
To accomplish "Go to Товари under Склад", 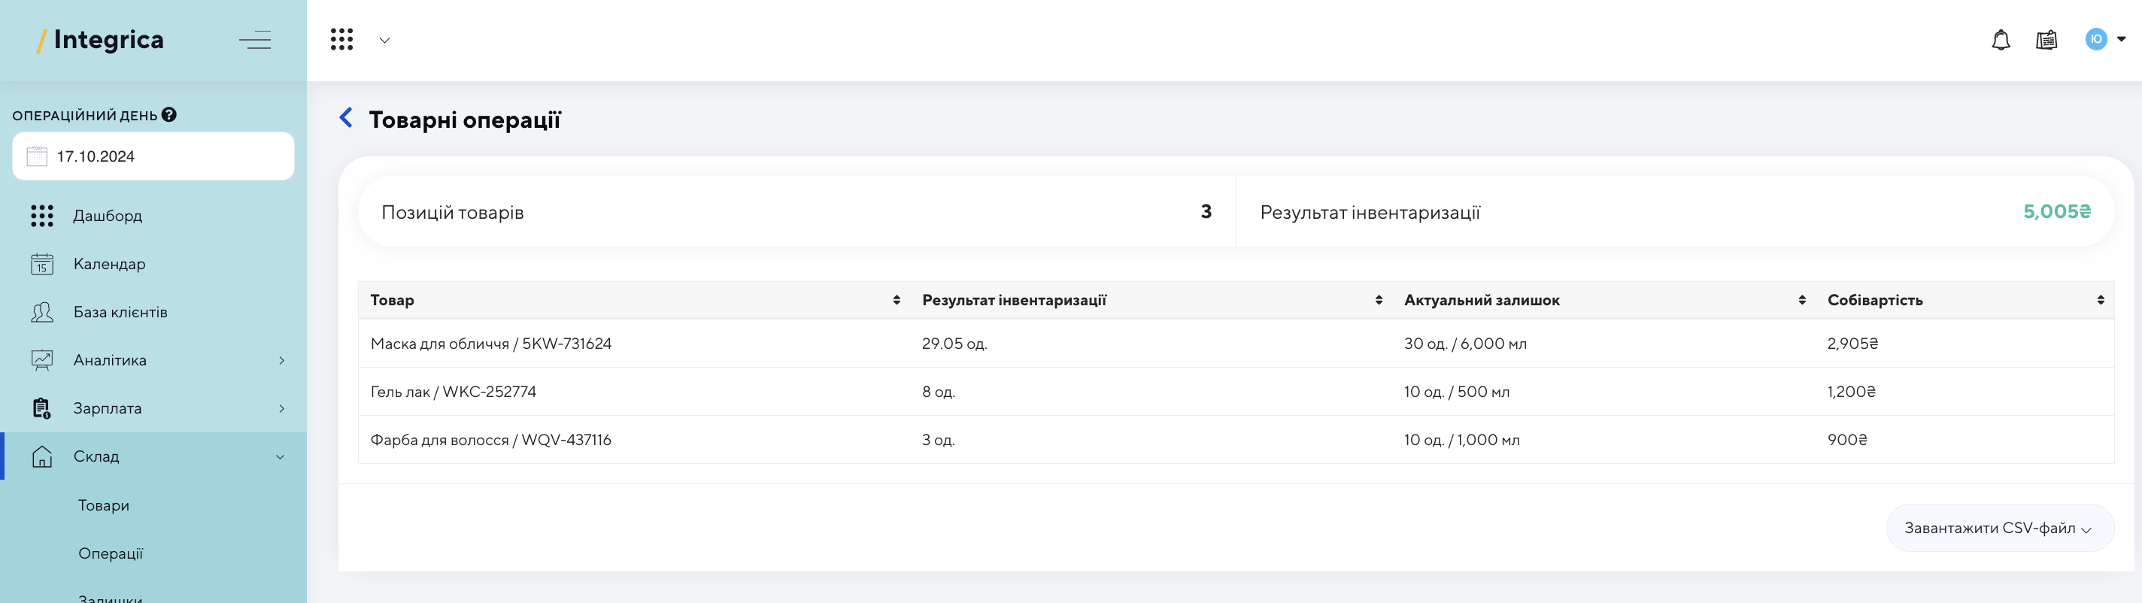I will coord(104,506).
